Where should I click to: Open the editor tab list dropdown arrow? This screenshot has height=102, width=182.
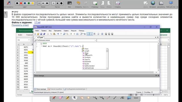[x=156, y=37]
